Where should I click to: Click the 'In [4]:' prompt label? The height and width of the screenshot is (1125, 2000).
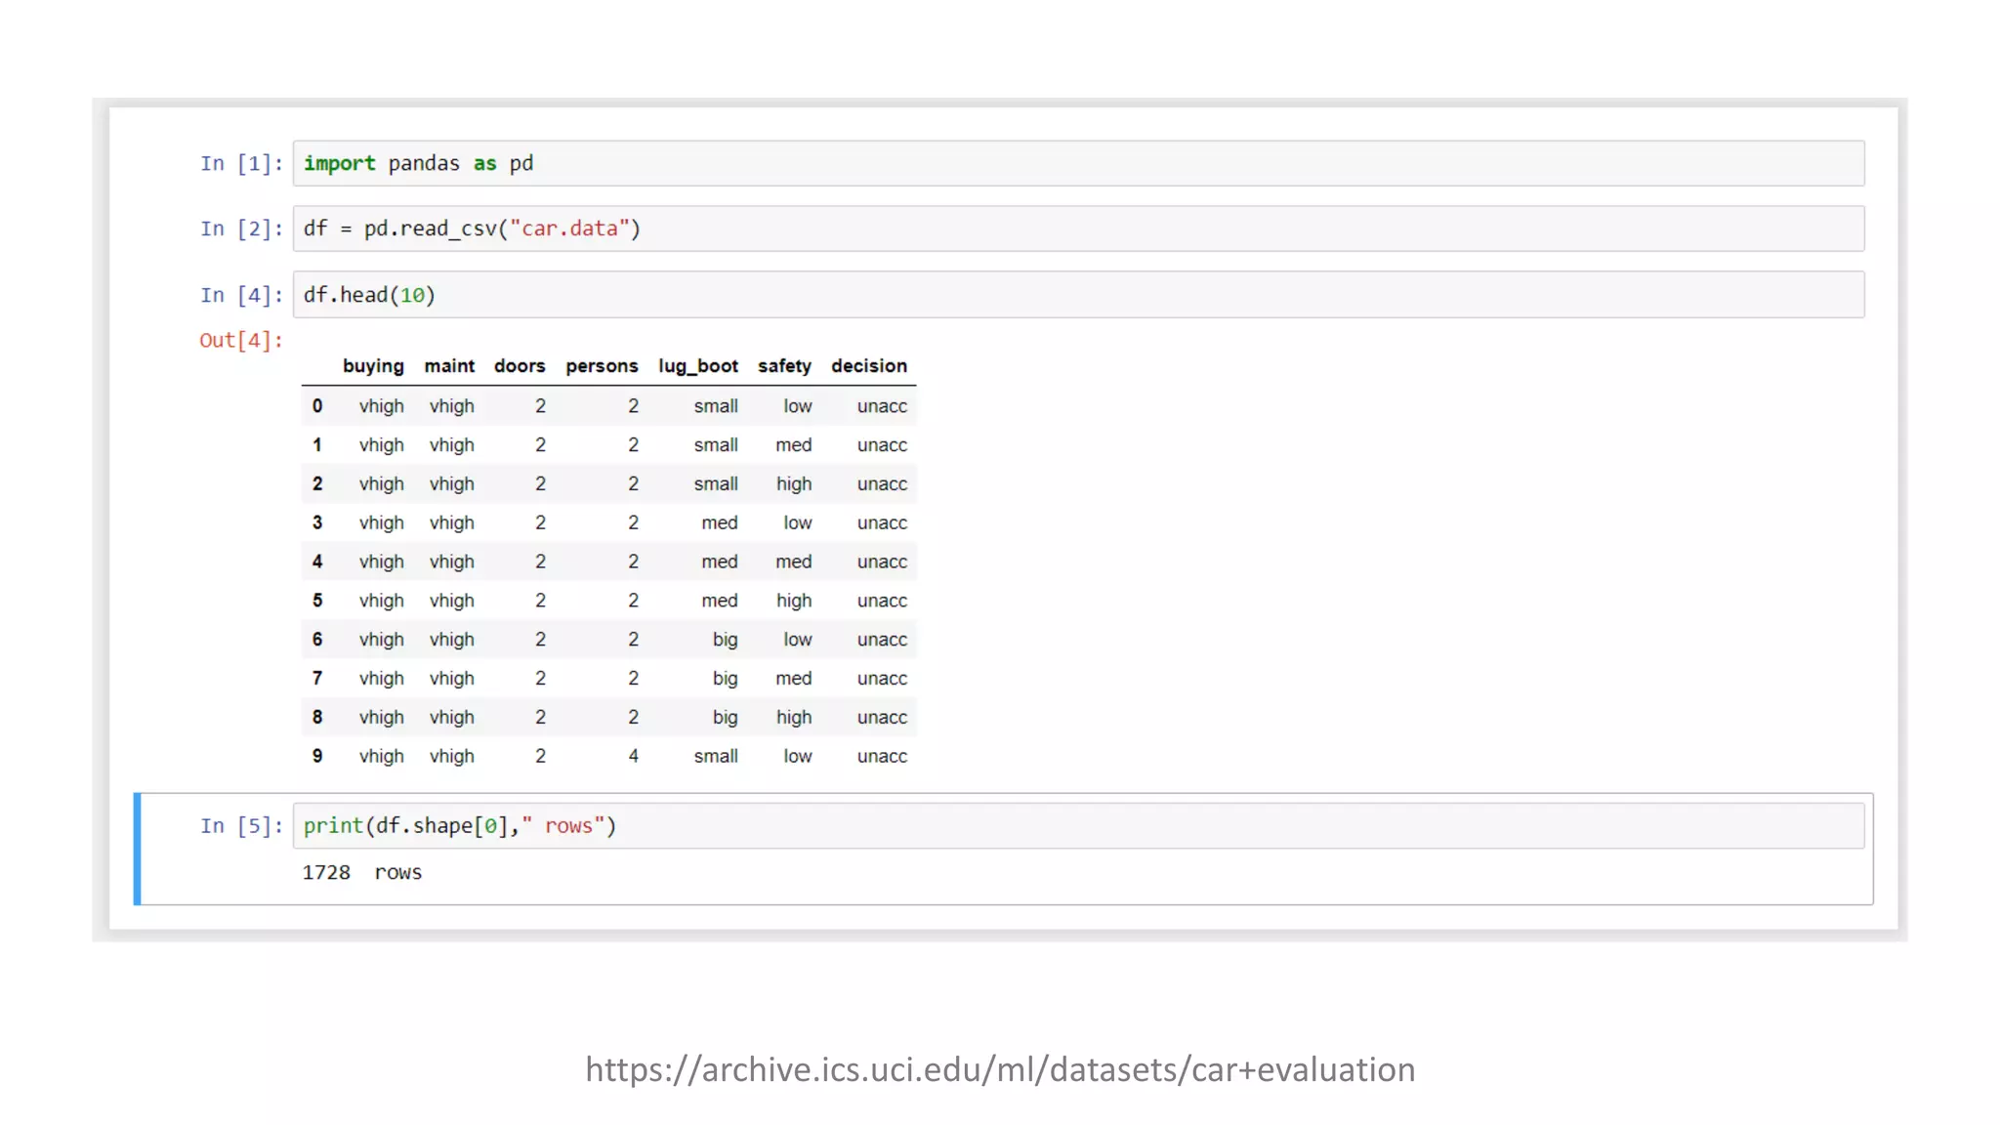click(241, 295)
